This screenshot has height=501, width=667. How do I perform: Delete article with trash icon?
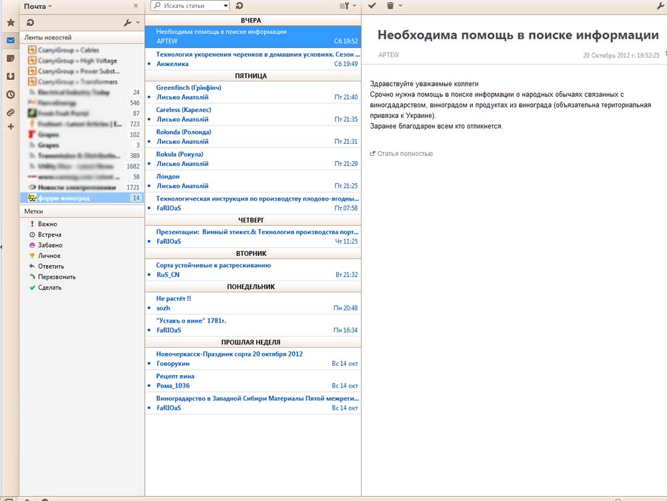(390, 5)
